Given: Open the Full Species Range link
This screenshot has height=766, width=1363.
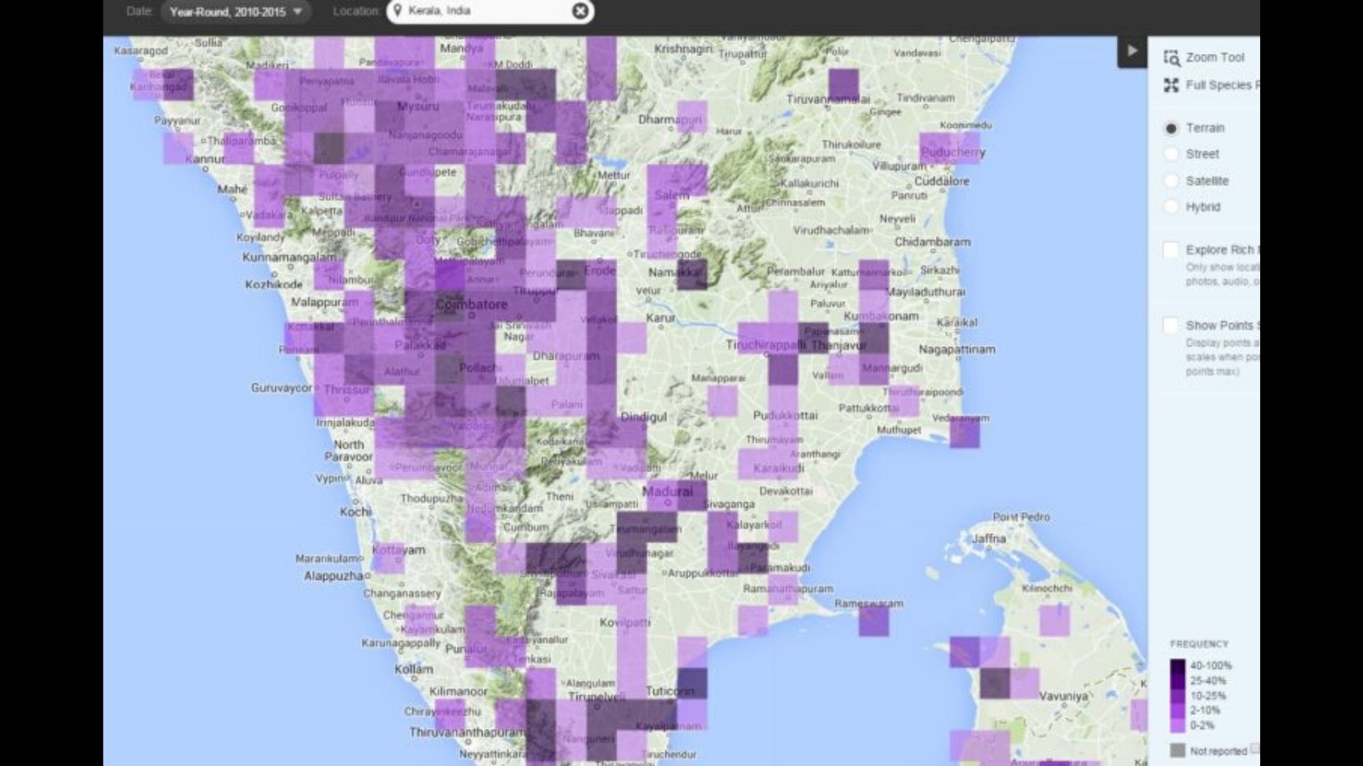Looking at the screenshot, I should (x=1223, y=85).
